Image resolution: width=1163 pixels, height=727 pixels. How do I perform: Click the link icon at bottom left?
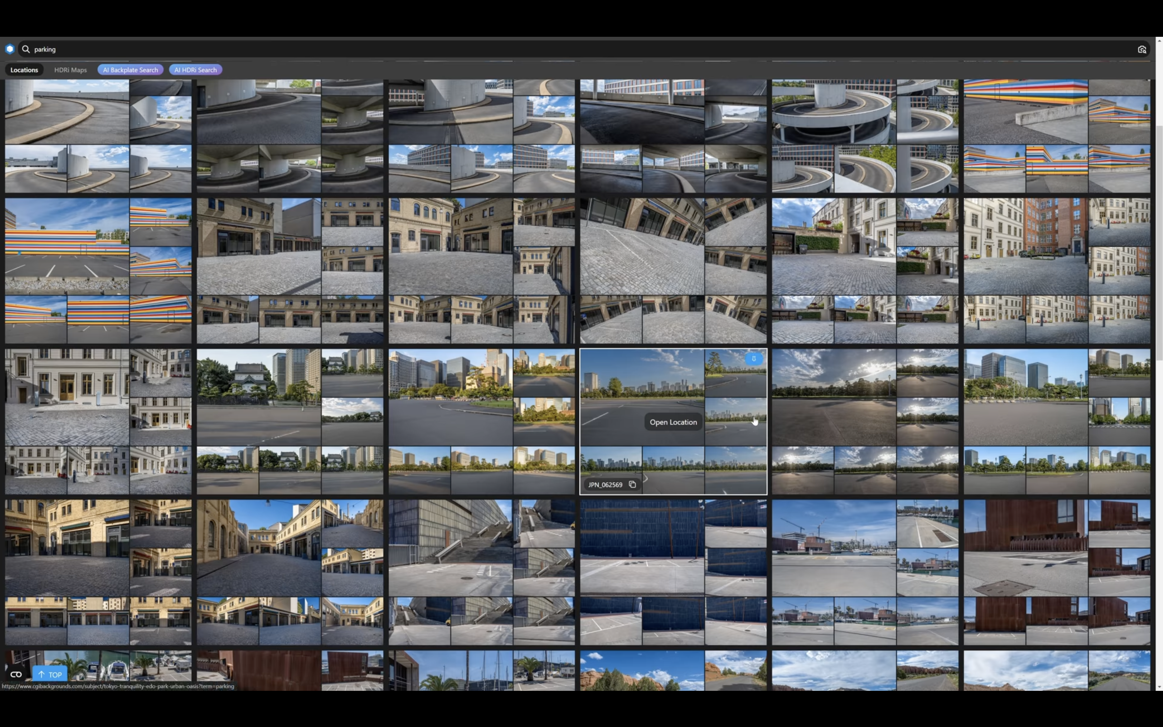tap(16, 674)
